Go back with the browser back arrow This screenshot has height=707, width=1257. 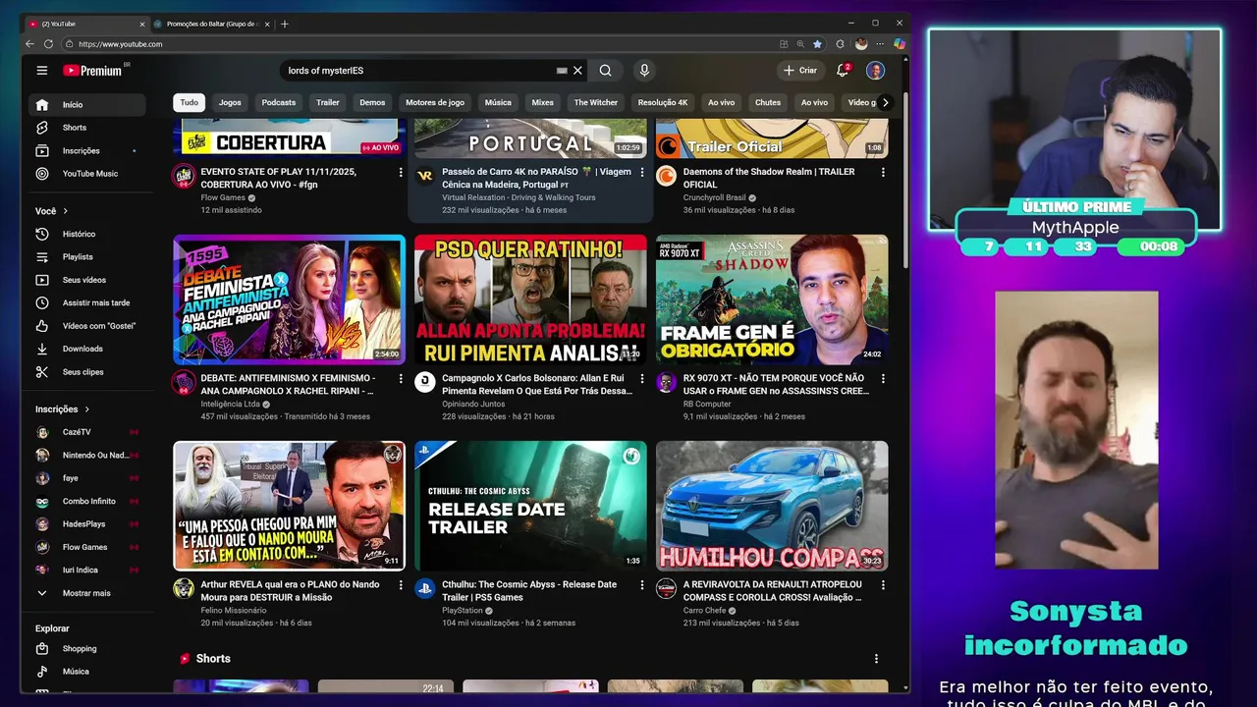29,44
